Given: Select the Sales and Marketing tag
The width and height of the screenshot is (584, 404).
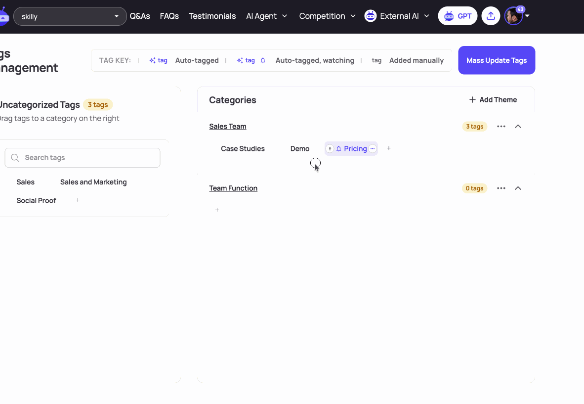Looking at the screenshot, I should click(93, 182).
